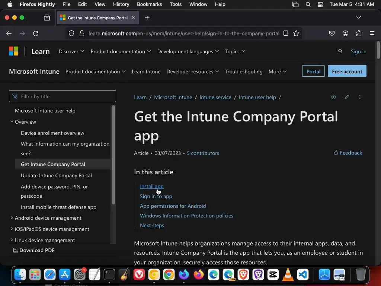Click the Sign in link
Screen dimensions: 381x286
[x=358, y=51]
